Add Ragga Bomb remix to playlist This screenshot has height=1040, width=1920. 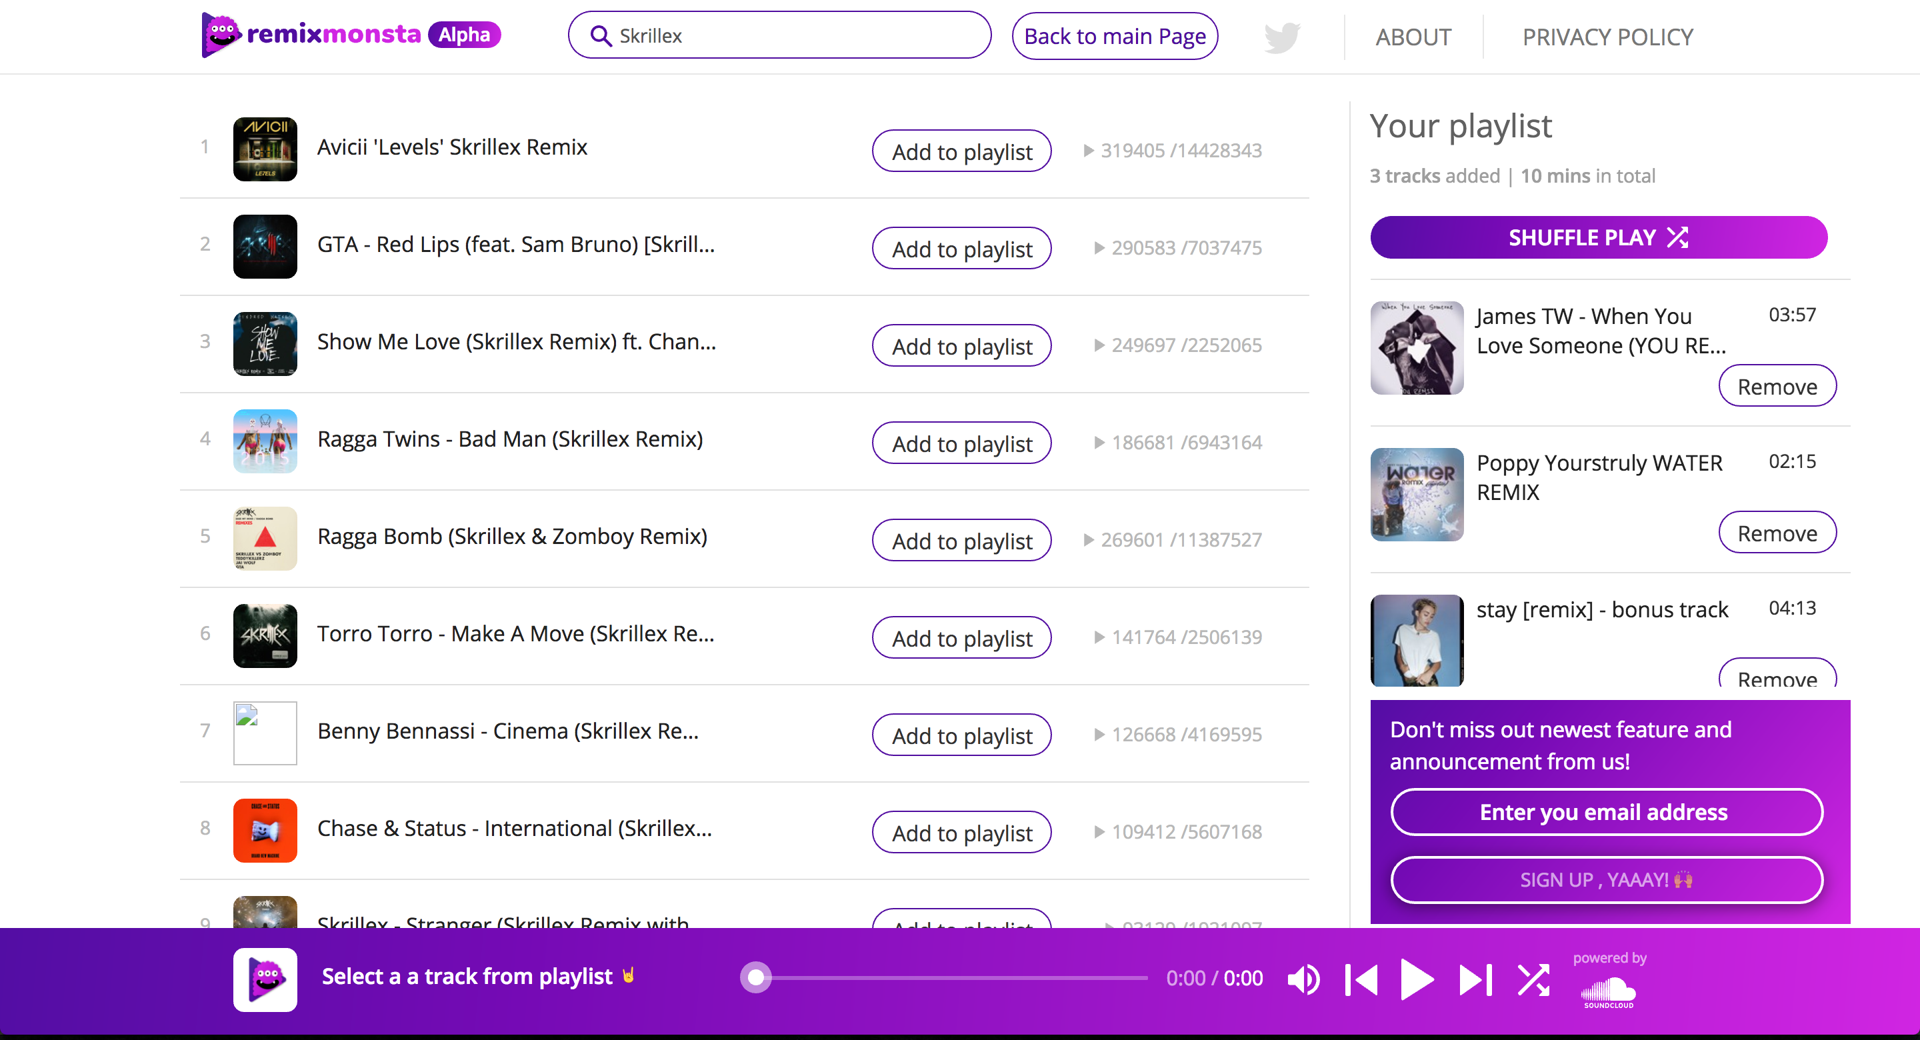(961, 541)
